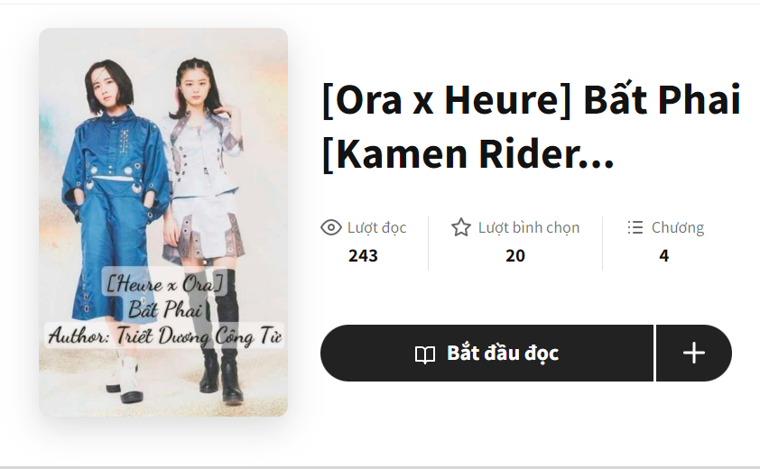The width and height of the screenshot is (760, 469).
Task: Click the chapter count 4
Action: tap(664, 255)
